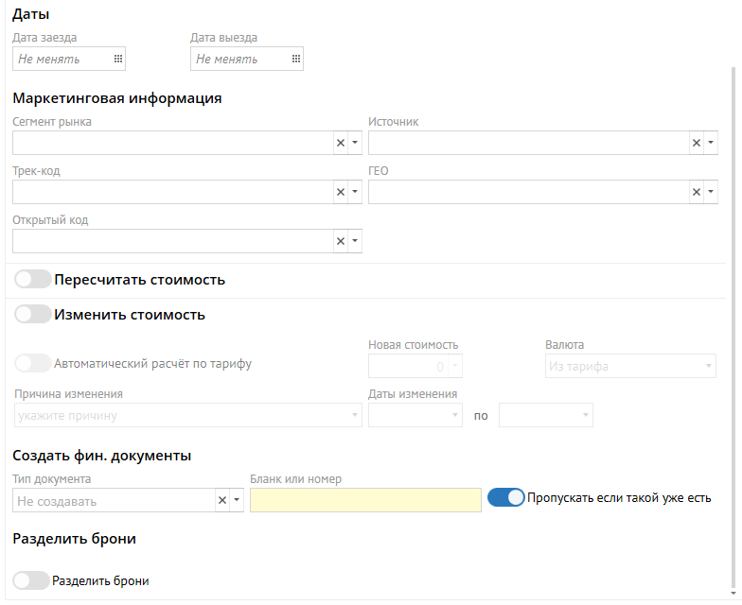
Task: Expand the Трек-код dropdown arrow
Action: (355, 192)
